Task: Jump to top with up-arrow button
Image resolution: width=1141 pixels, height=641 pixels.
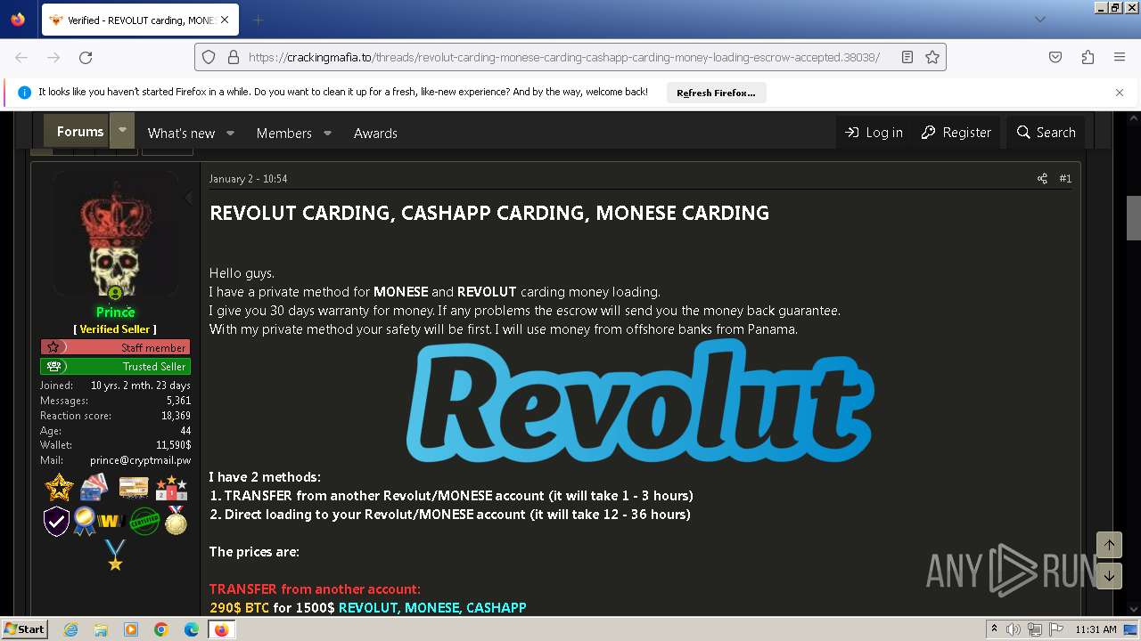Action: 1109,544
